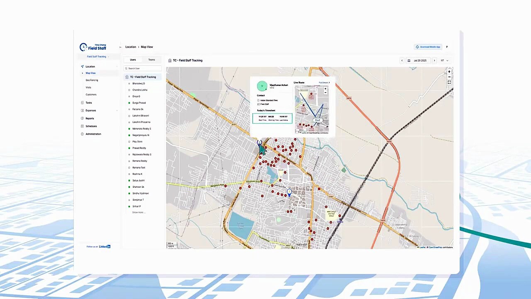Click the Administration gear icon
This screenshot has width=531, height=299.
pos(82,134)
